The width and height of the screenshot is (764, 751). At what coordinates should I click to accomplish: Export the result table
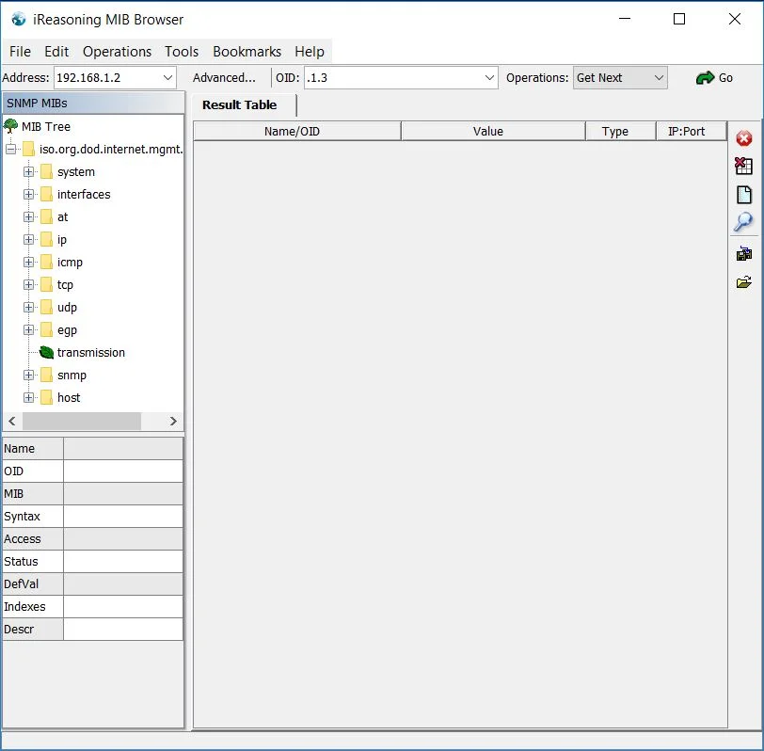(x=745, y=195)
